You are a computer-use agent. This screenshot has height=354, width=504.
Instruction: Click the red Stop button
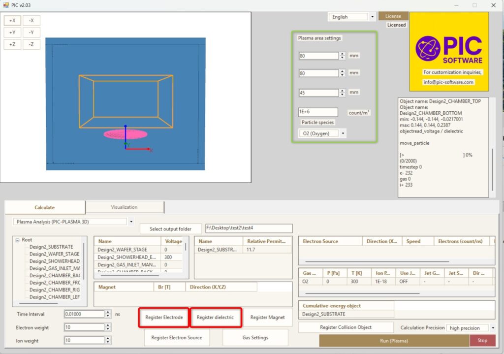pos(482,340)
